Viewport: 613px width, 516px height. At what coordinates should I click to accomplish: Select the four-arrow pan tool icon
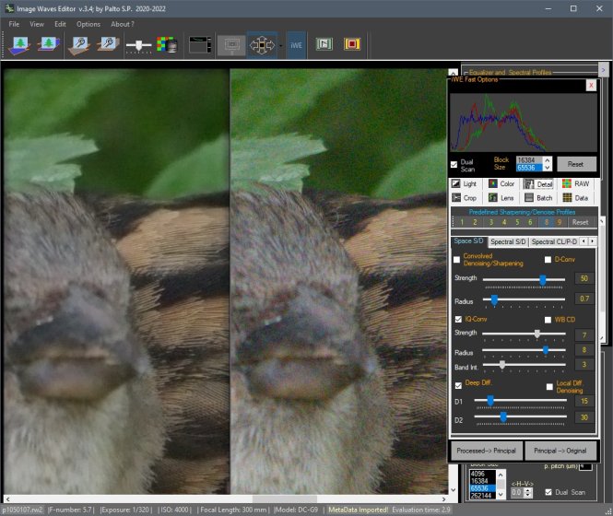click(262, 45)
